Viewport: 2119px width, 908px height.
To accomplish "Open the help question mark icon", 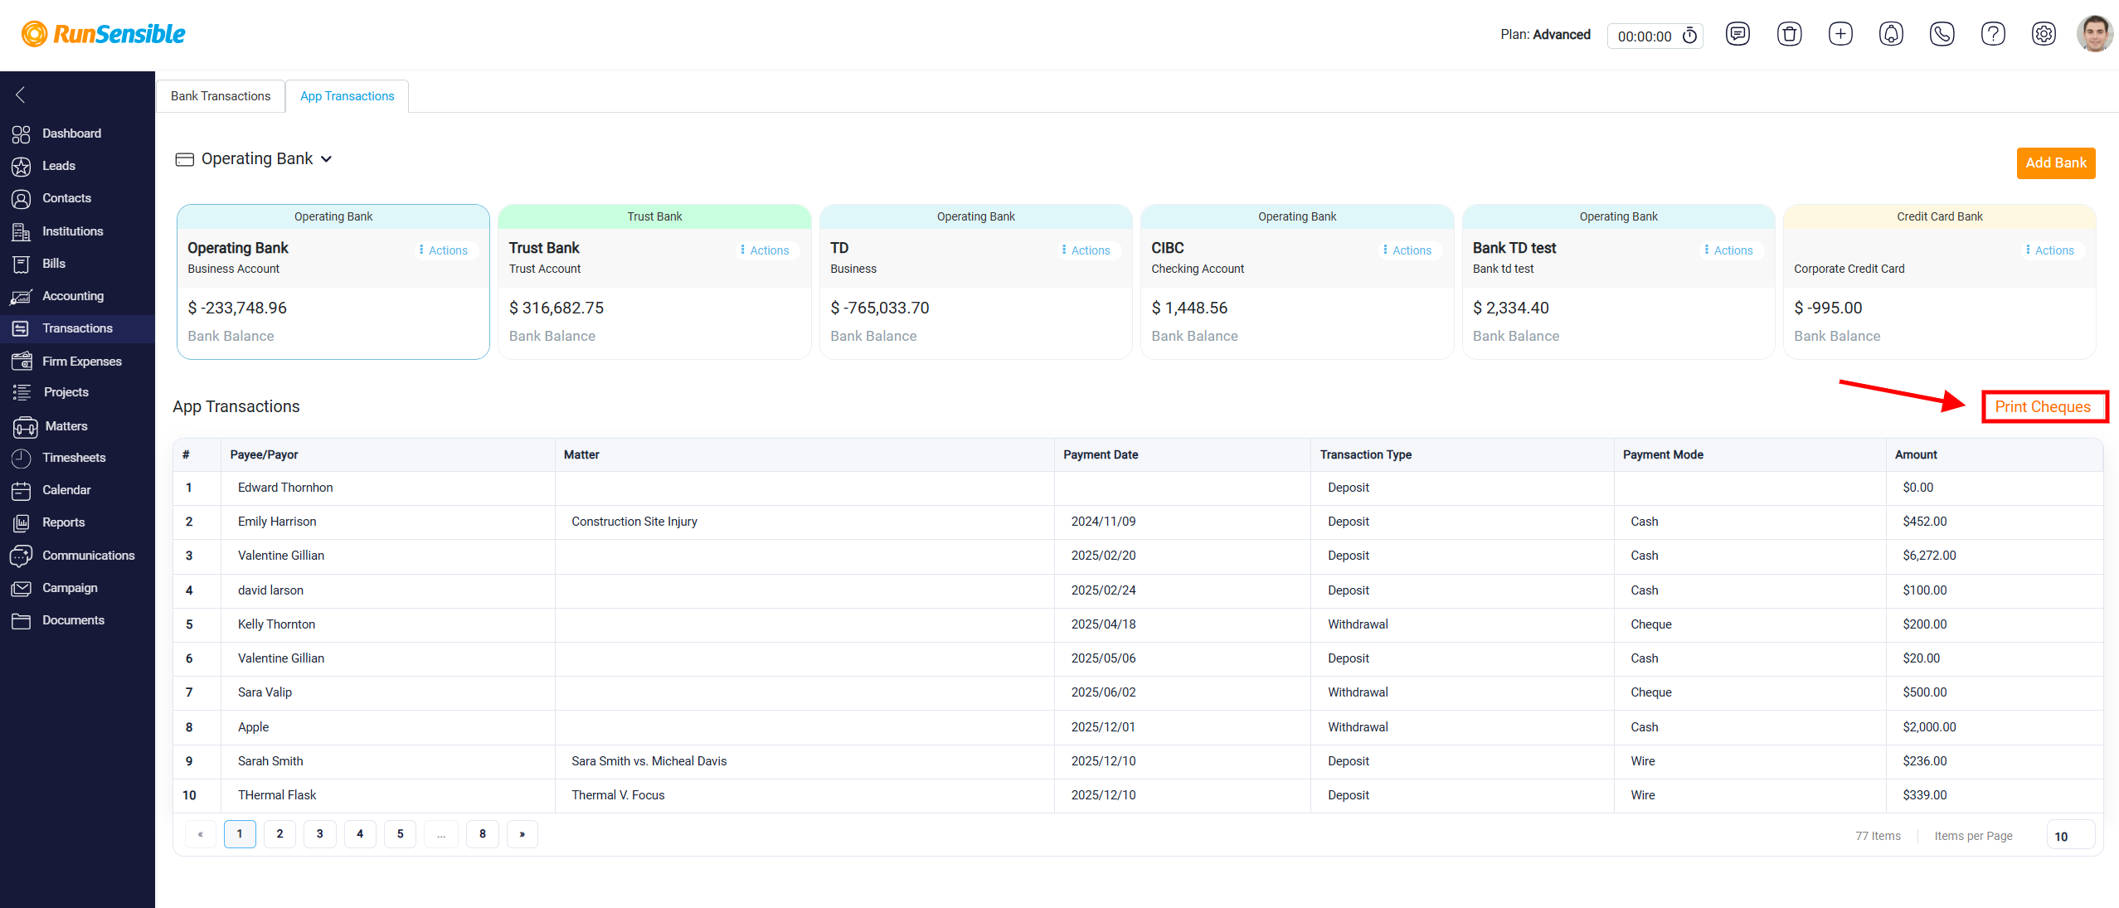I will pyautogui.click(x=1993, y=34).
